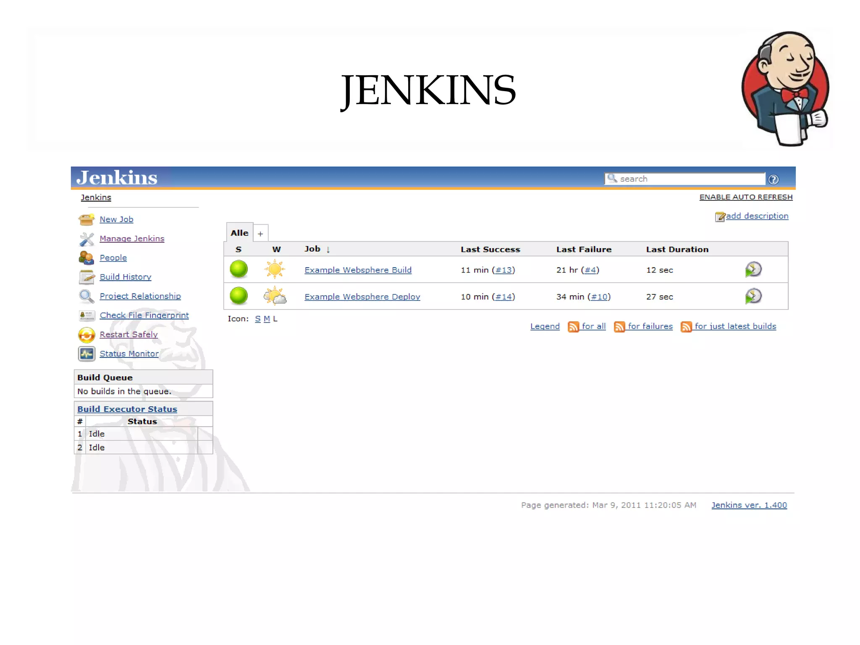
Task: Open the RSS for all link
Action: point(594,326)
